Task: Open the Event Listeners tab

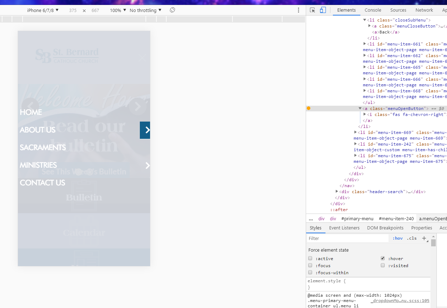Action: [x=344, y=228]
